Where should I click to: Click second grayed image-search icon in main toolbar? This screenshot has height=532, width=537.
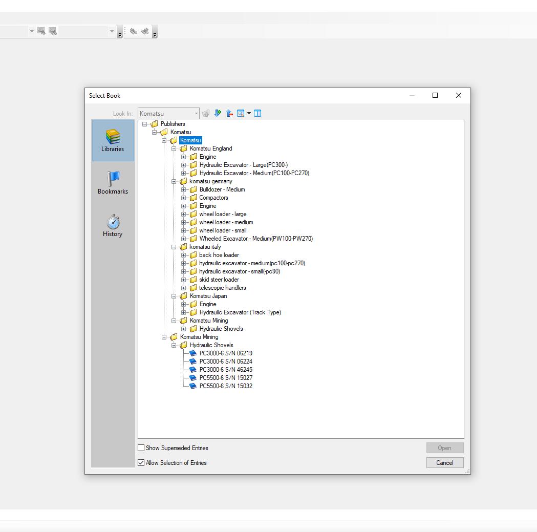tap(53, 31)
